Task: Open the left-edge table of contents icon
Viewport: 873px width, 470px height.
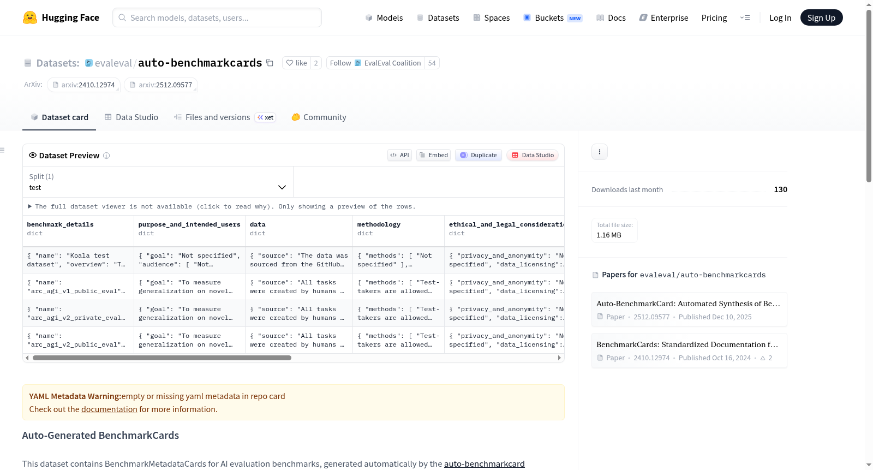Action: point(3,150)
